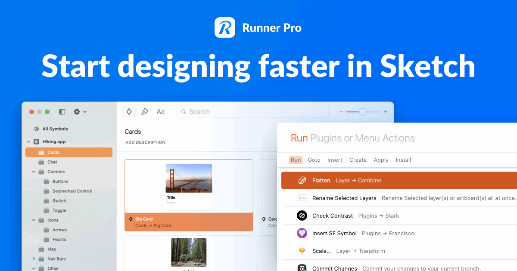This screenshot has height=271, width=517.
Task: Open the Segmented Control folder
Action: coord(72,191)
